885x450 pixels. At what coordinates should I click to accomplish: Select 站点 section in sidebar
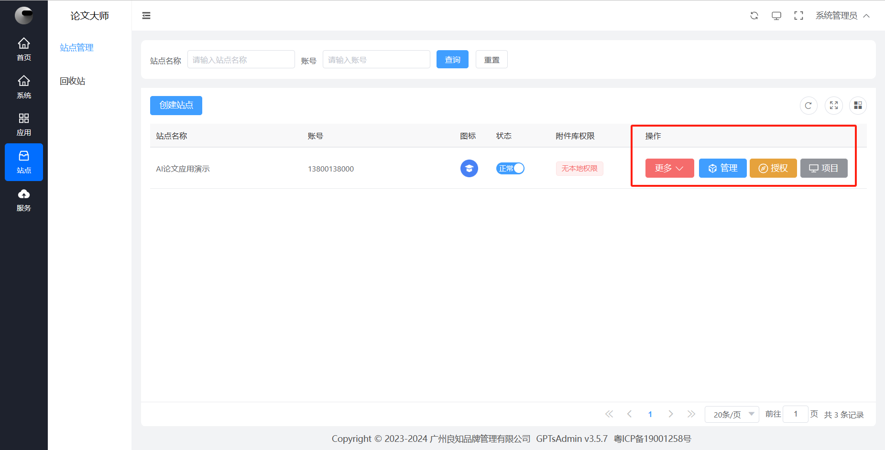click(24, 162)
